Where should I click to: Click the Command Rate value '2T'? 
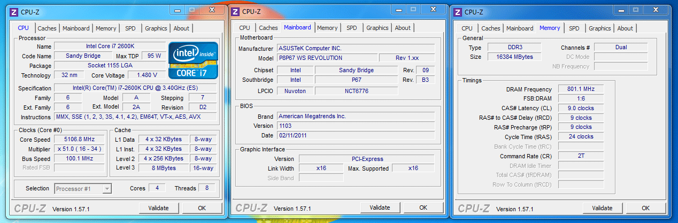(x=581, y=156)
